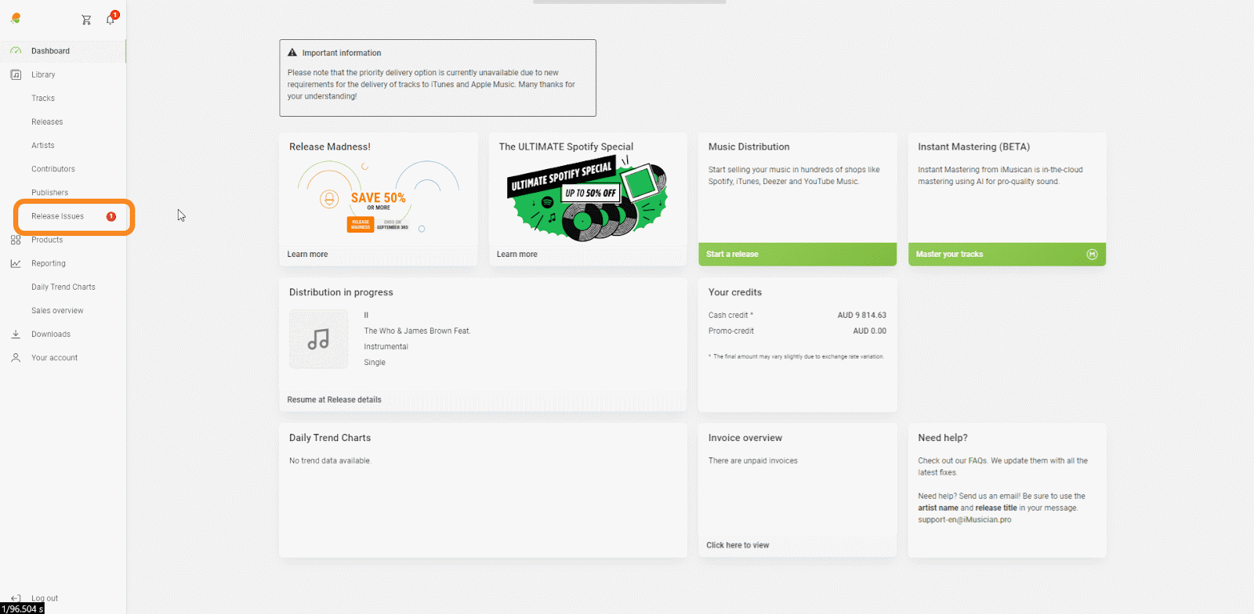This screenshot has width=1254, height=614.
Task: Click the Log out arrow icon
Action: tap(16, 598)
